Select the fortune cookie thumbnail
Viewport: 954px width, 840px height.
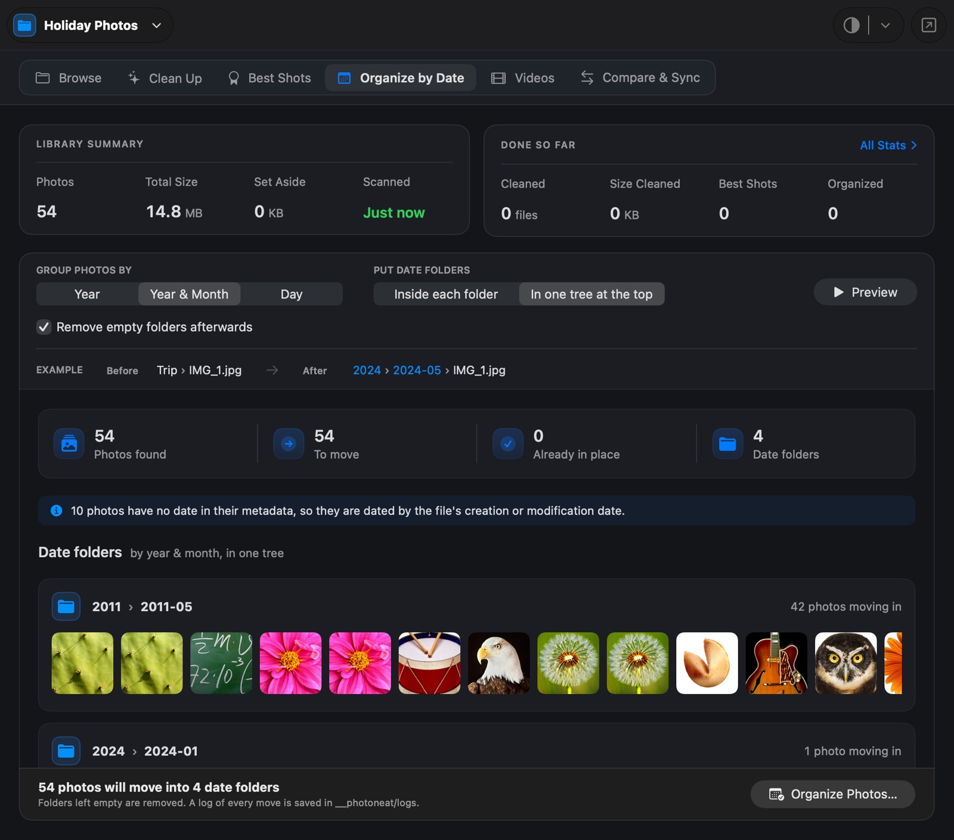(707, 663)
